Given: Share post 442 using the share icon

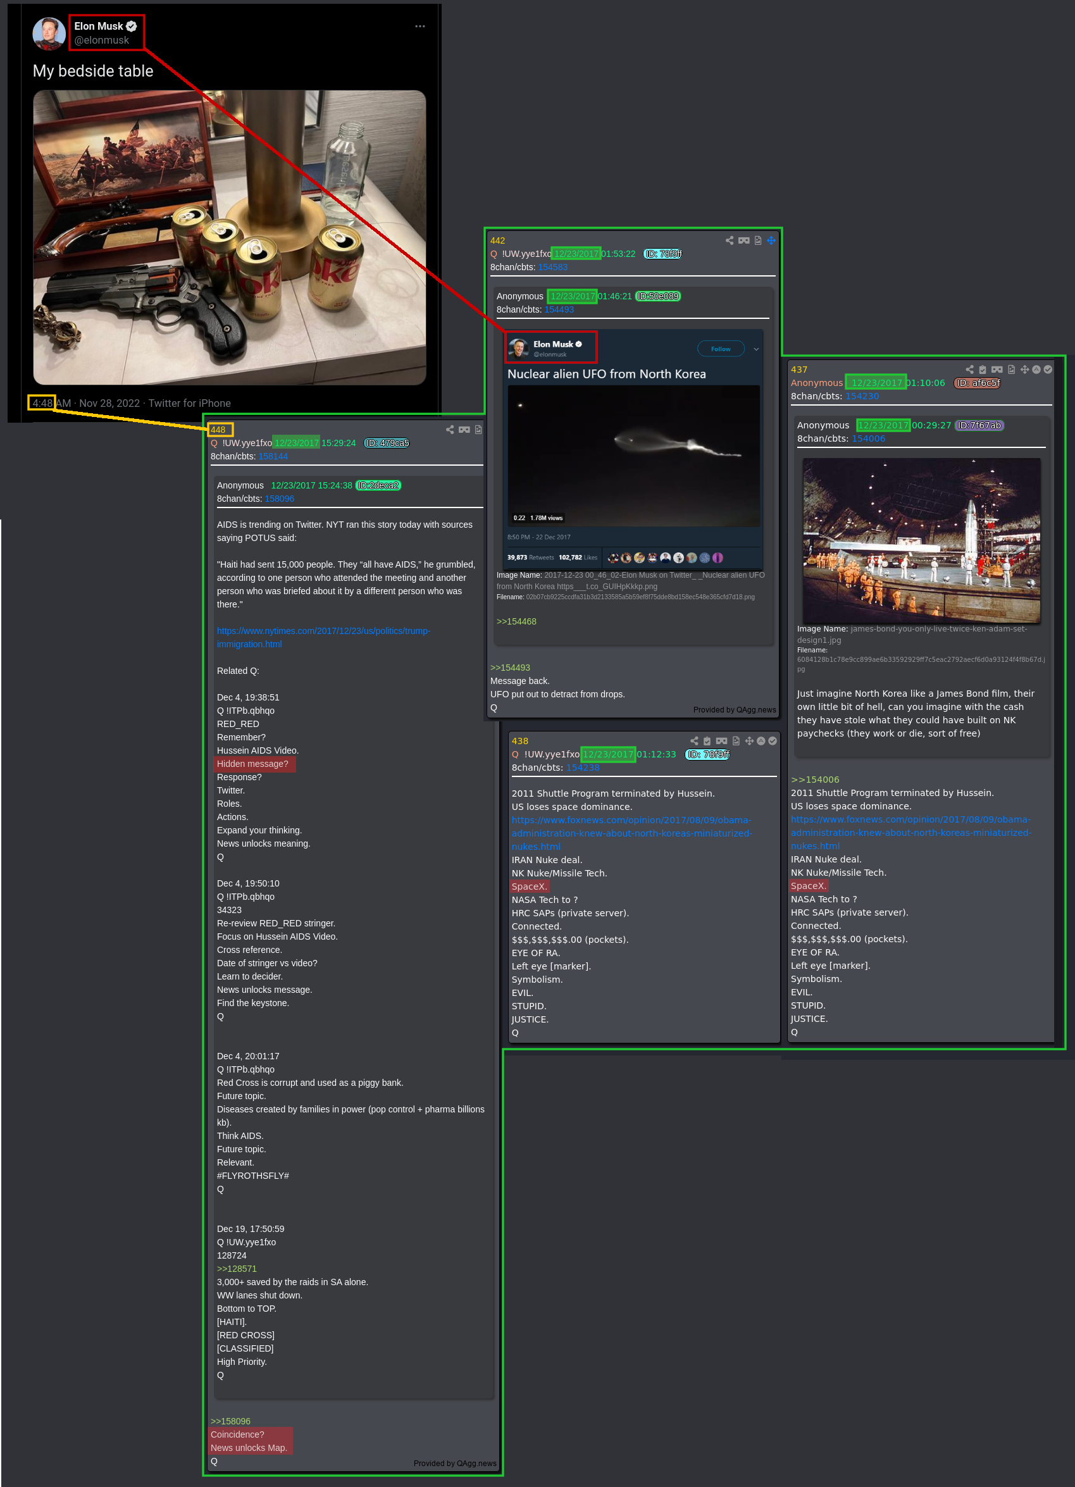Looking at the screenshot, I should [730, 240].
